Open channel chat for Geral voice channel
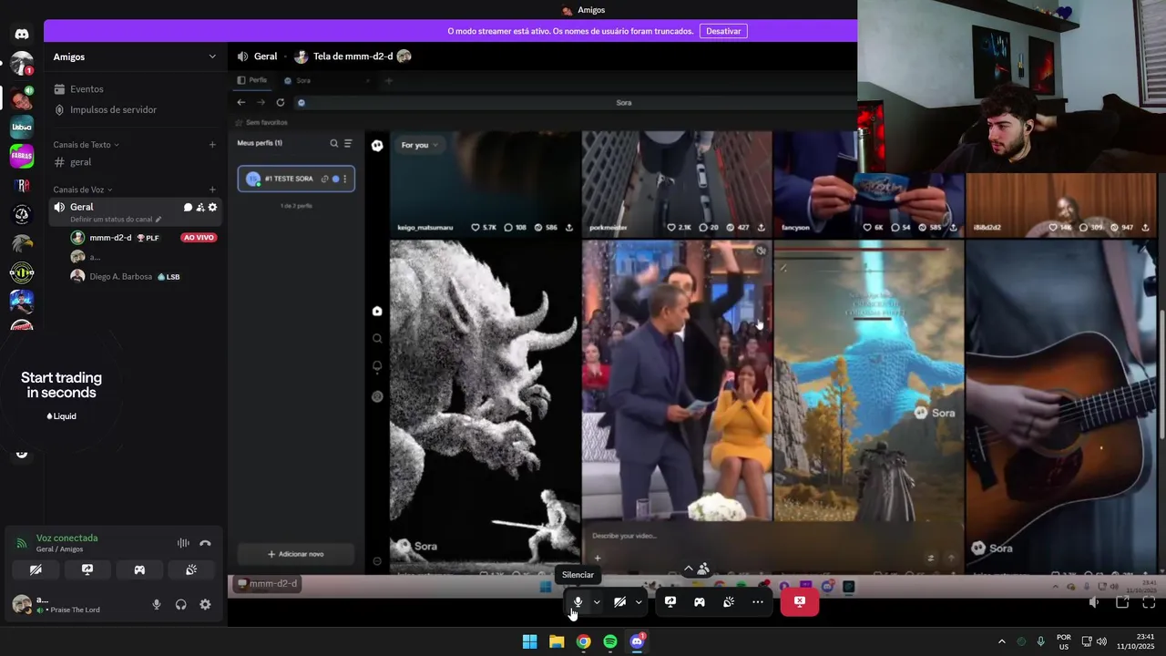 coord(188,208)
